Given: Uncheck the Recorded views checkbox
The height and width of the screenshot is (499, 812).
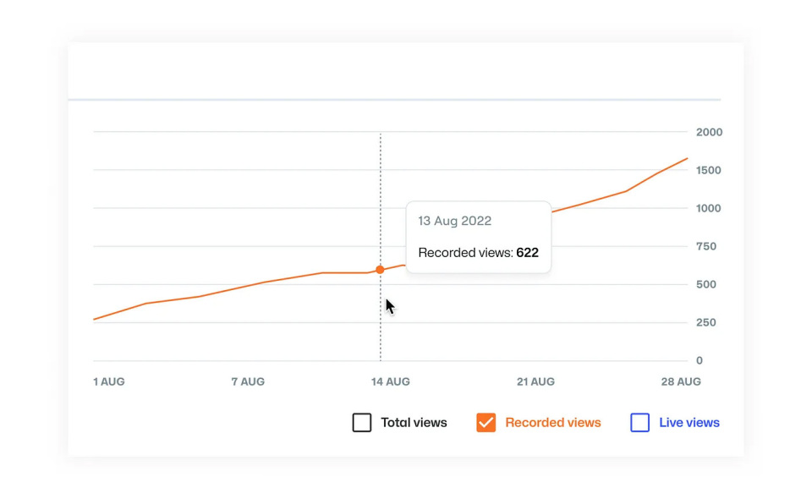Looking at the screenshot, I should [x=486, y=423].
